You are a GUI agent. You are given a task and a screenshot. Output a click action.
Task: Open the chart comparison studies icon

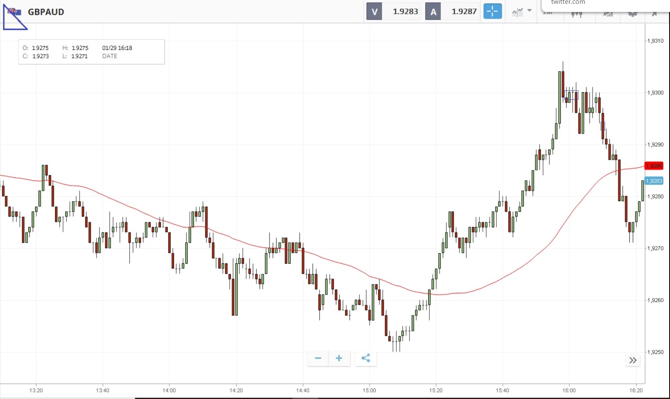tap(518, 12)
